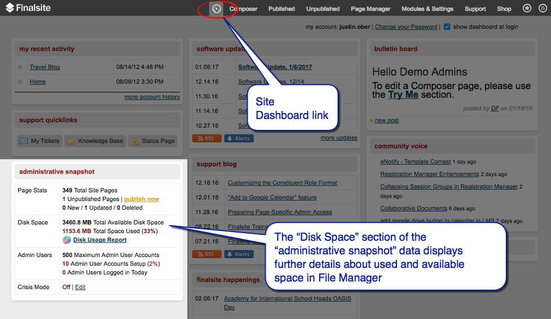Open Registration Manager Enhancements link
This screenshot has height=319, width=551.
[430, 174]
